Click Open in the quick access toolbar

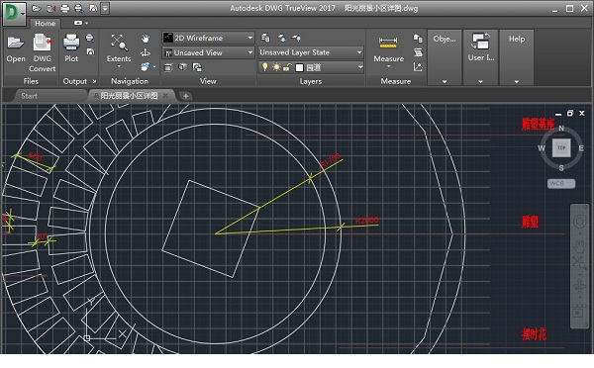point(36,8)
